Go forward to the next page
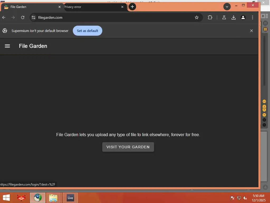Image resolution: width=270 pixels, height=203 pixels. pos(13,17)
